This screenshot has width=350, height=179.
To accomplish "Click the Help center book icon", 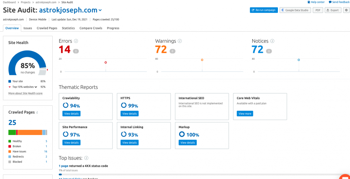I will (x=309, y=2).
